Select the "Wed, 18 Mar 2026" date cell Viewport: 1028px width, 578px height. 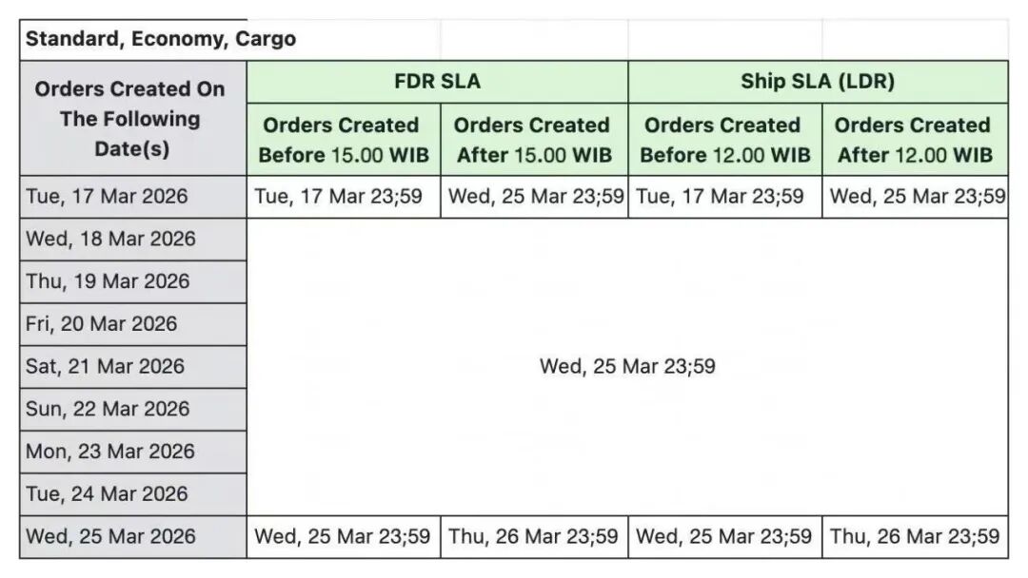[x=110, y=239]
